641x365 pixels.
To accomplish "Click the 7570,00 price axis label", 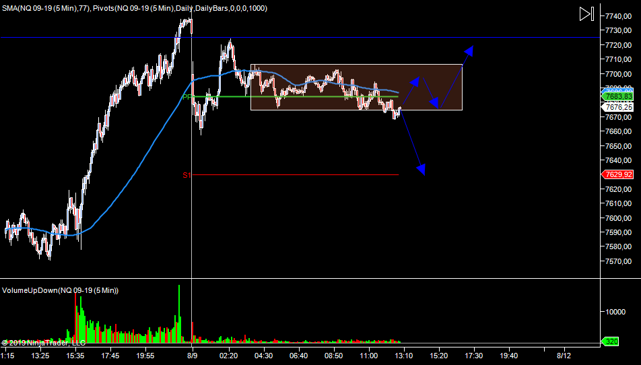I will click(x=618, y=261).
